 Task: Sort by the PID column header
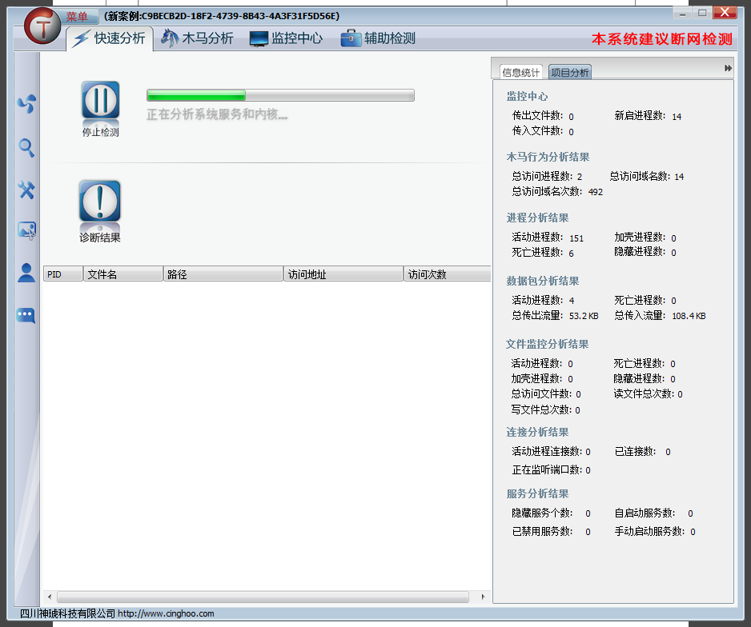coord(62,274)
